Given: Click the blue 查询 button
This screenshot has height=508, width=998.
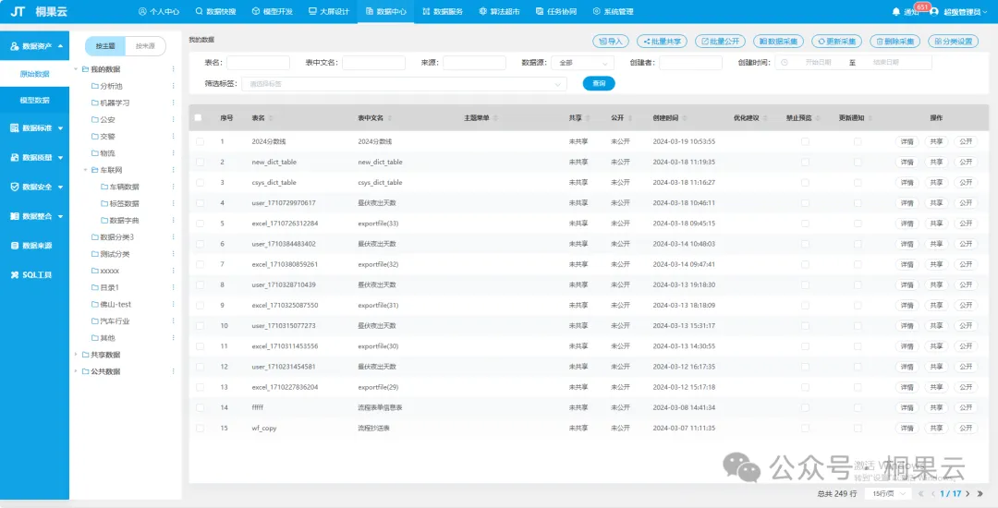Looking at the screenshot, I should coord(599,83).
